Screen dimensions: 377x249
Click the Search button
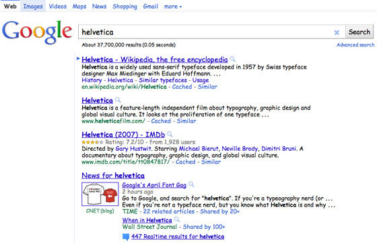coord(359,32)
